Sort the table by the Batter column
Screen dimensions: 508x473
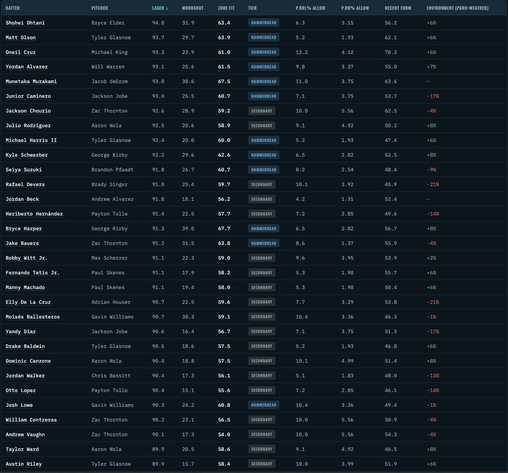tap(13, 8)
